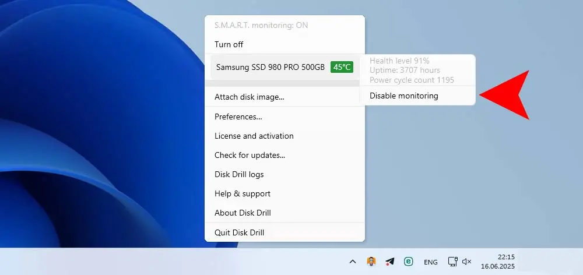The height and width of the screenshot is (275, 583).
Task: Open the clock showing 22:15
Action: coord(506,257)
